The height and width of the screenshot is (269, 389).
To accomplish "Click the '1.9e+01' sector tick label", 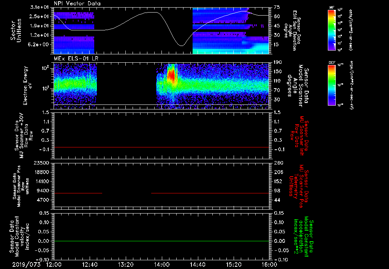I will click(x=39, y=26).
